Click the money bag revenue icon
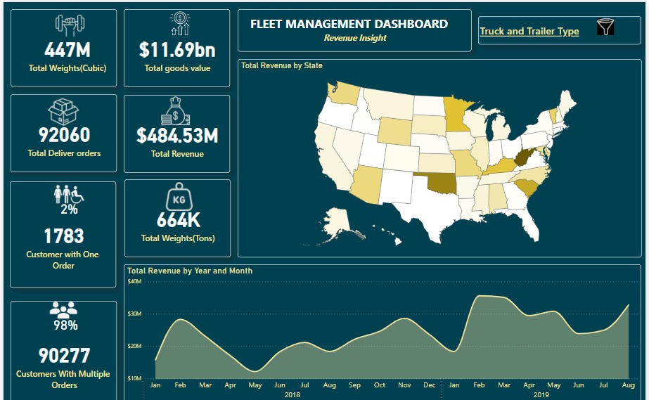This screenshot has width=649, height=400. tap(176, 112)
